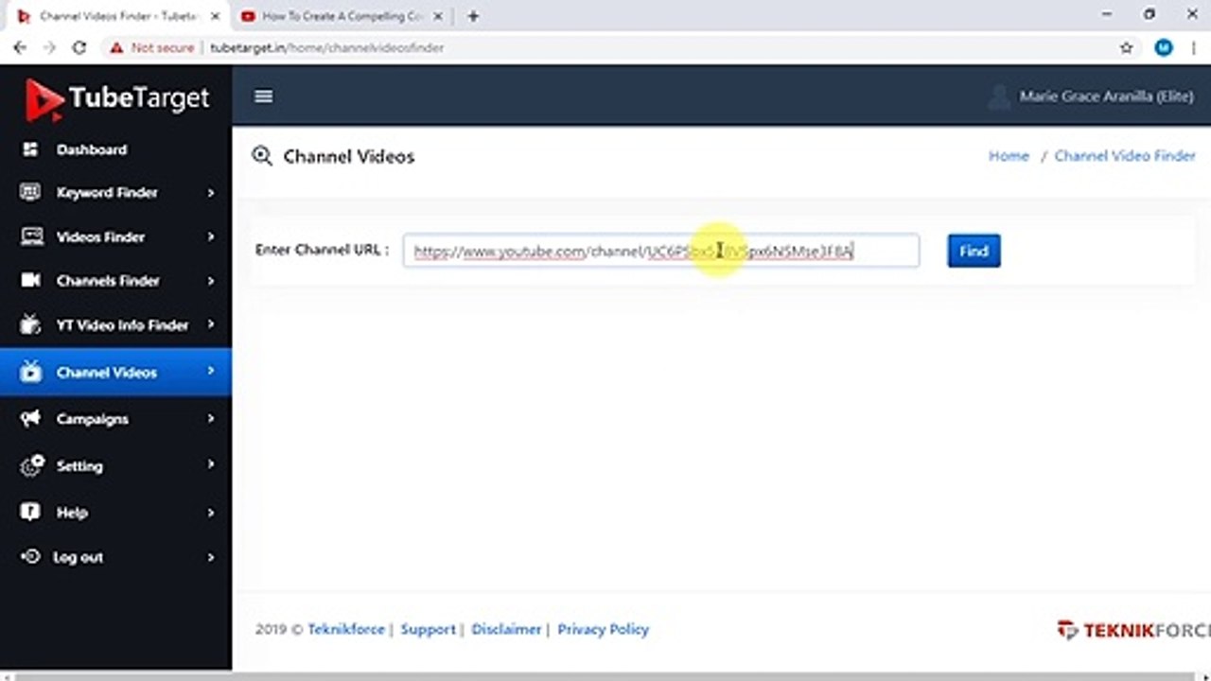
Task: Open the Teknikforce footer link
Action: (346, 629)
